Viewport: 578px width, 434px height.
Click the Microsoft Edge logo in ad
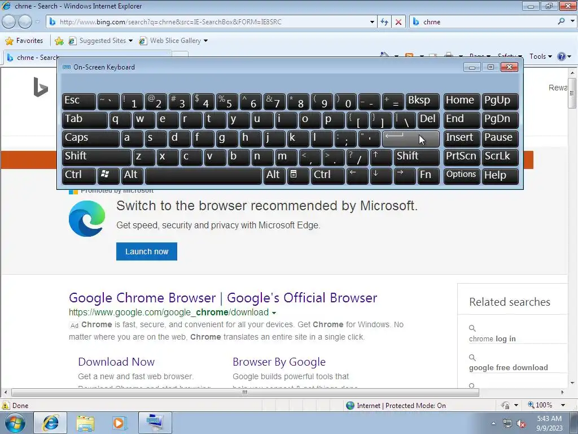pyautogui.click(x=87, y=219)
